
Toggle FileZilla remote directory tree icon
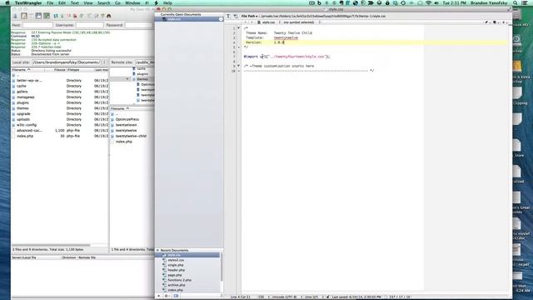[39, 16]
